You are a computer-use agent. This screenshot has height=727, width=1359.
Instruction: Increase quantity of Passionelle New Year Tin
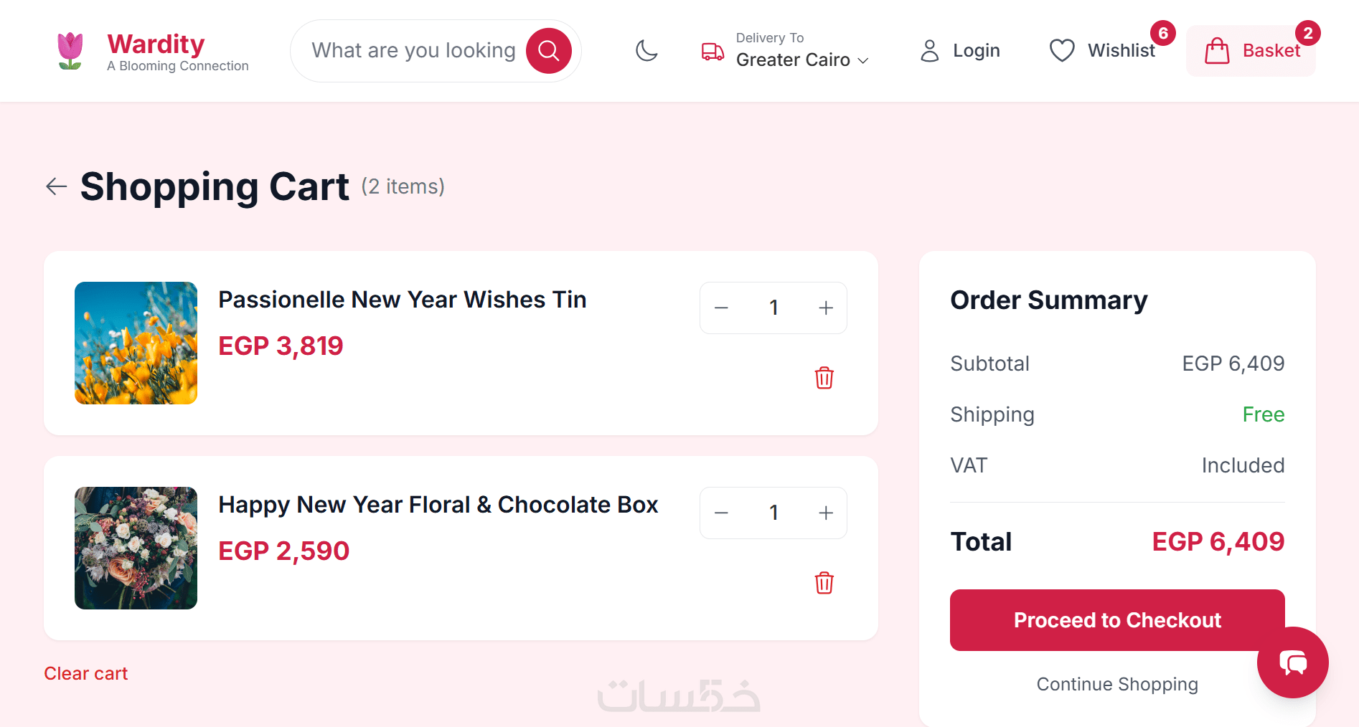coord(826,308)
